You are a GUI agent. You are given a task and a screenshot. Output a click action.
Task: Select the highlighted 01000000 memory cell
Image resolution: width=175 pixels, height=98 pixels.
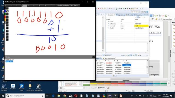pos(127,65)
